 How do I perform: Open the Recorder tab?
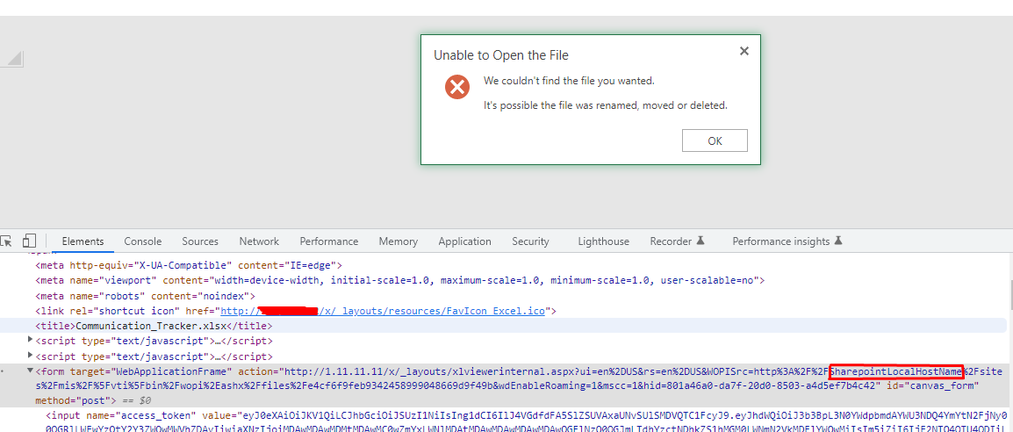[677, 241]
